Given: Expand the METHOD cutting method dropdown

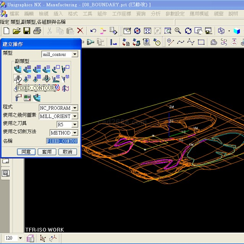Looking at the screenshot, I should pos(75,133).
